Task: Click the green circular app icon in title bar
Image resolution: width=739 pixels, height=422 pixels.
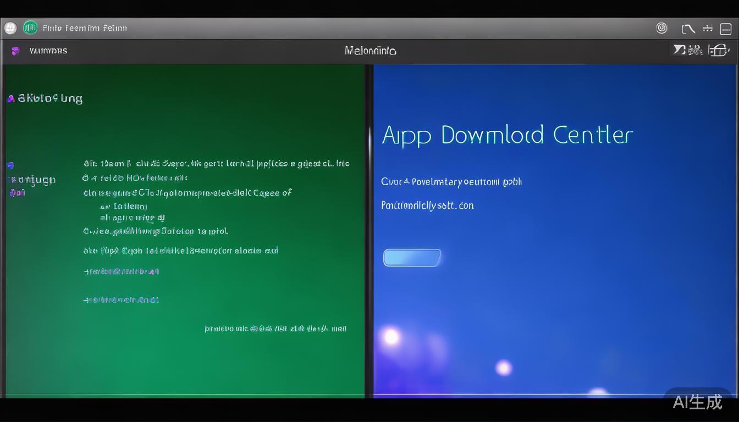Action: tap(30, 28)
